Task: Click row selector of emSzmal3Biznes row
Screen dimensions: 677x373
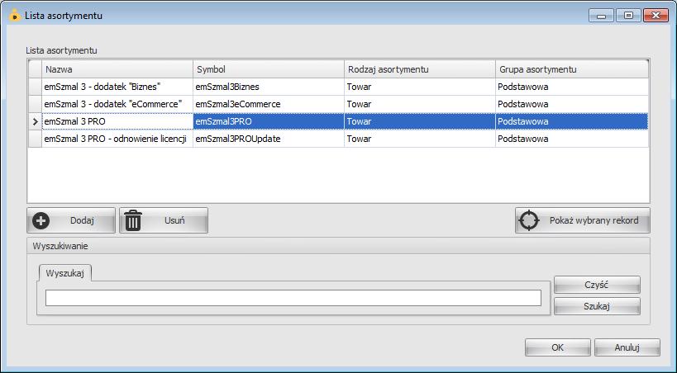Action: pyautogui.click(x=35, y=87)
